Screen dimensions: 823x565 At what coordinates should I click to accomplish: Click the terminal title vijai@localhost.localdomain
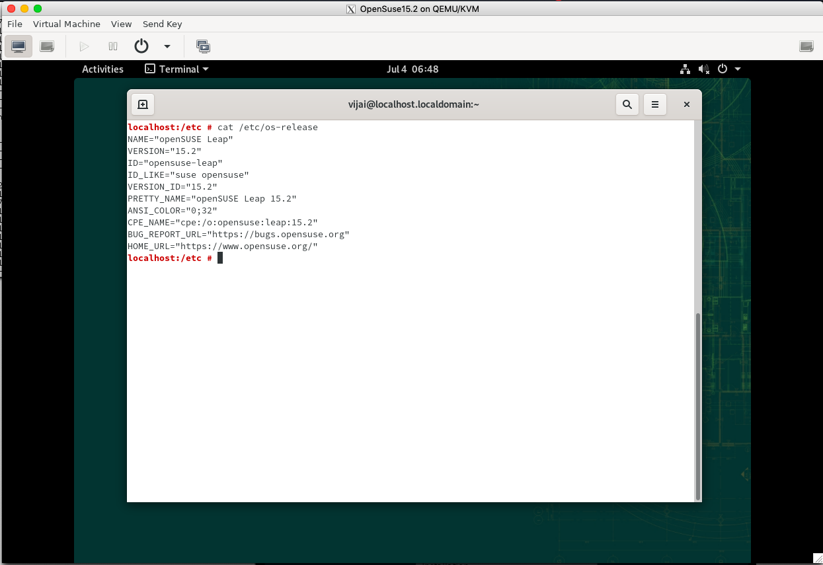pyautogui.click(x=414, y=104)
